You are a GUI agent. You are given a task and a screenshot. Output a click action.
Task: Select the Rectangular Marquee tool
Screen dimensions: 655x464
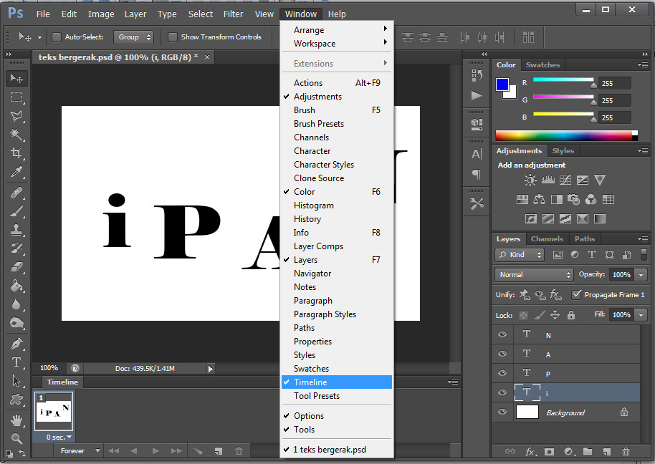tap(16, 97)
